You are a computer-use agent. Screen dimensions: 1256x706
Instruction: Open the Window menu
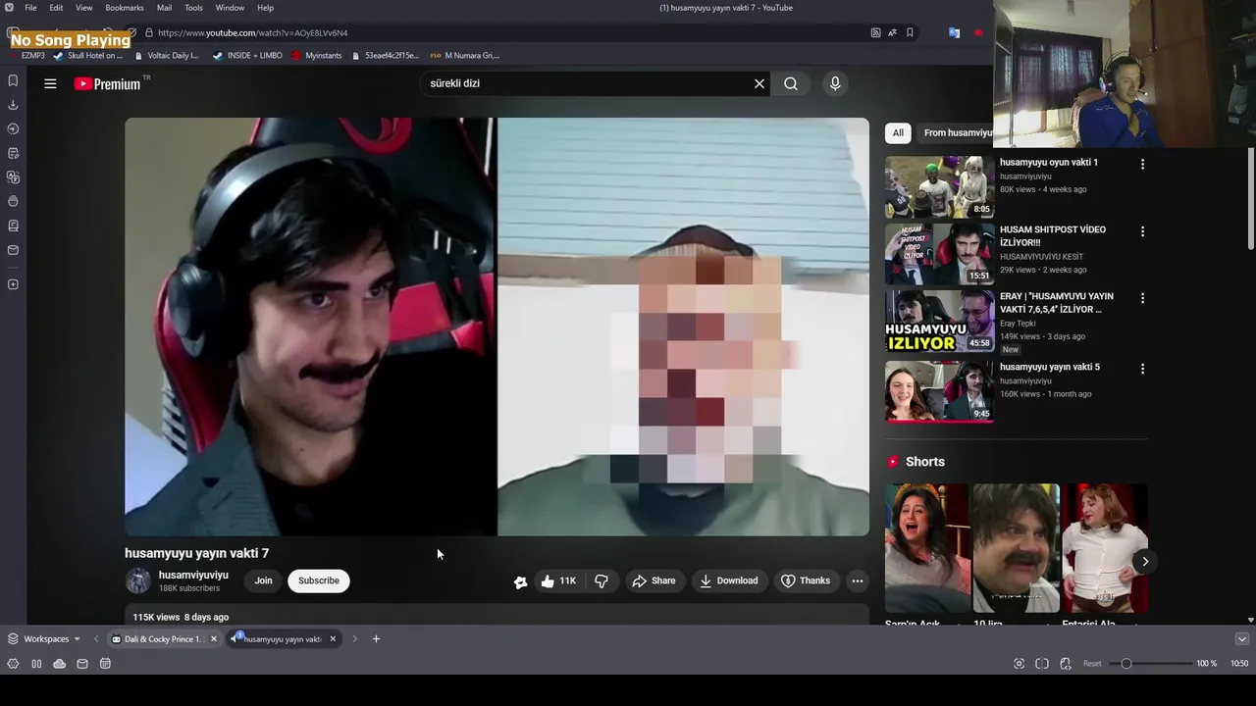click(230, 8)
